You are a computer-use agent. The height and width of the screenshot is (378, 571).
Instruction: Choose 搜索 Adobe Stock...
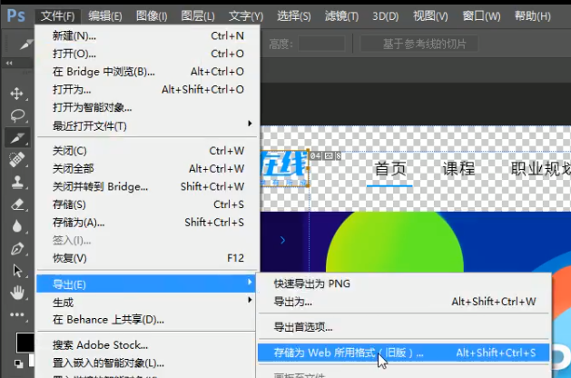tap(146, 344)
